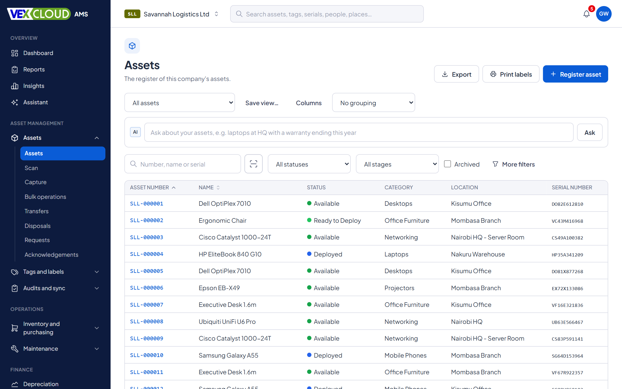Toggle the Archived checkbox
Image resolution: width=622 pixels, height=389 pixels.
447,164
